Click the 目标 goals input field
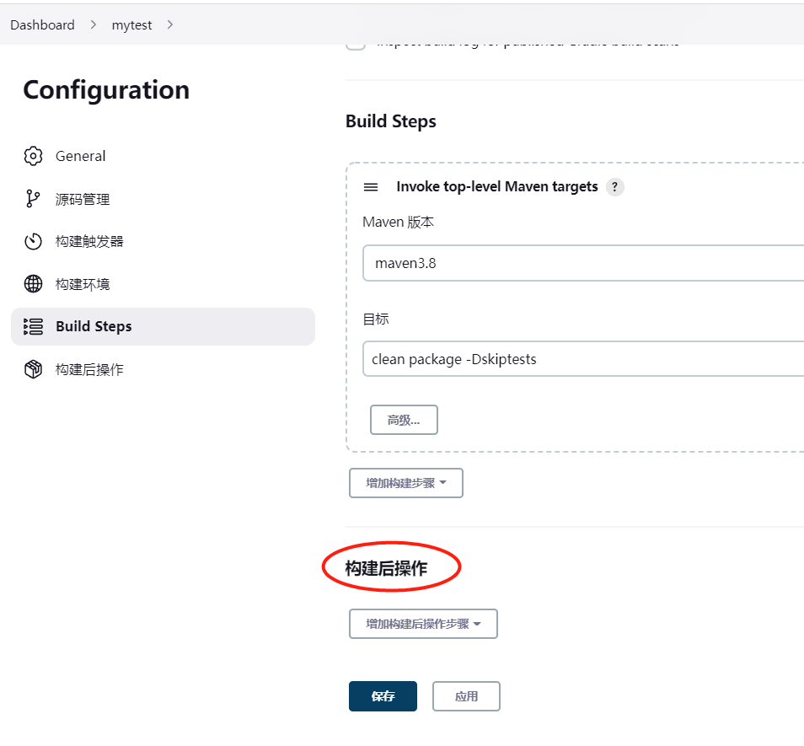 point(583,359)
